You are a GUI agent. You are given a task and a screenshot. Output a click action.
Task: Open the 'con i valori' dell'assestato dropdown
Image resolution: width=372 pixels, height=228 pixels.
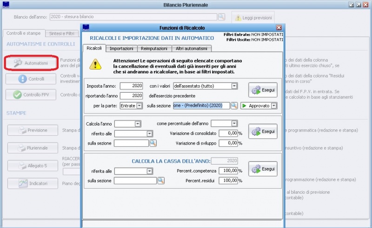point(234,86)
